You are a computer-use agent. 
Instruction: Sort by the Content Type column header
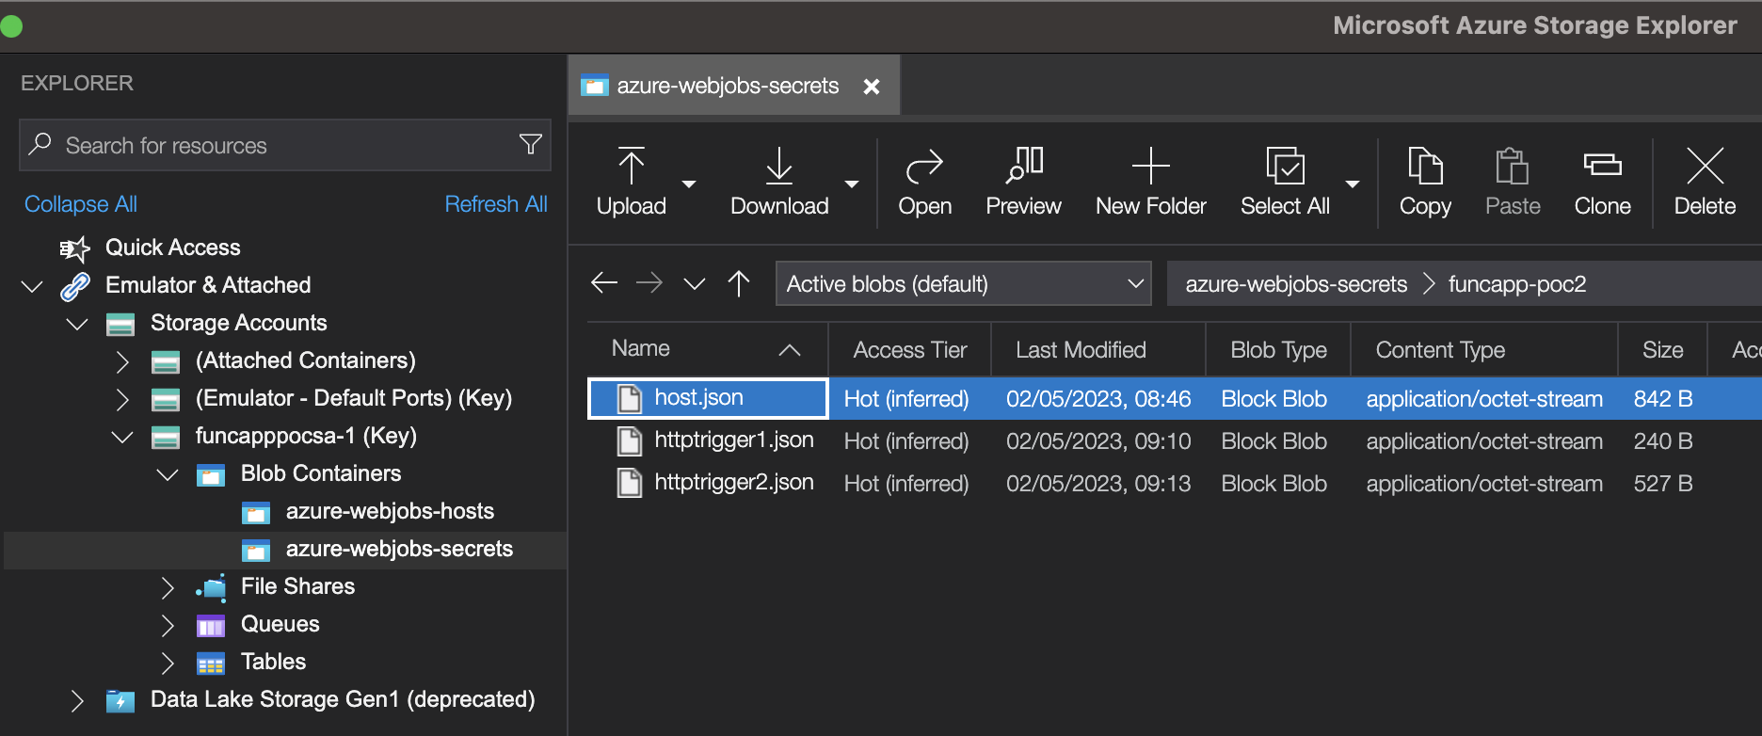pyautogui.click(x=1484, y=349)
